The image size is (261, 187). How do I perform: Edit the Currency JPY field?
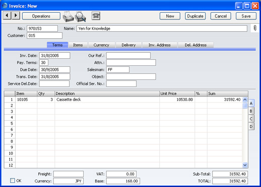[69, 181]
